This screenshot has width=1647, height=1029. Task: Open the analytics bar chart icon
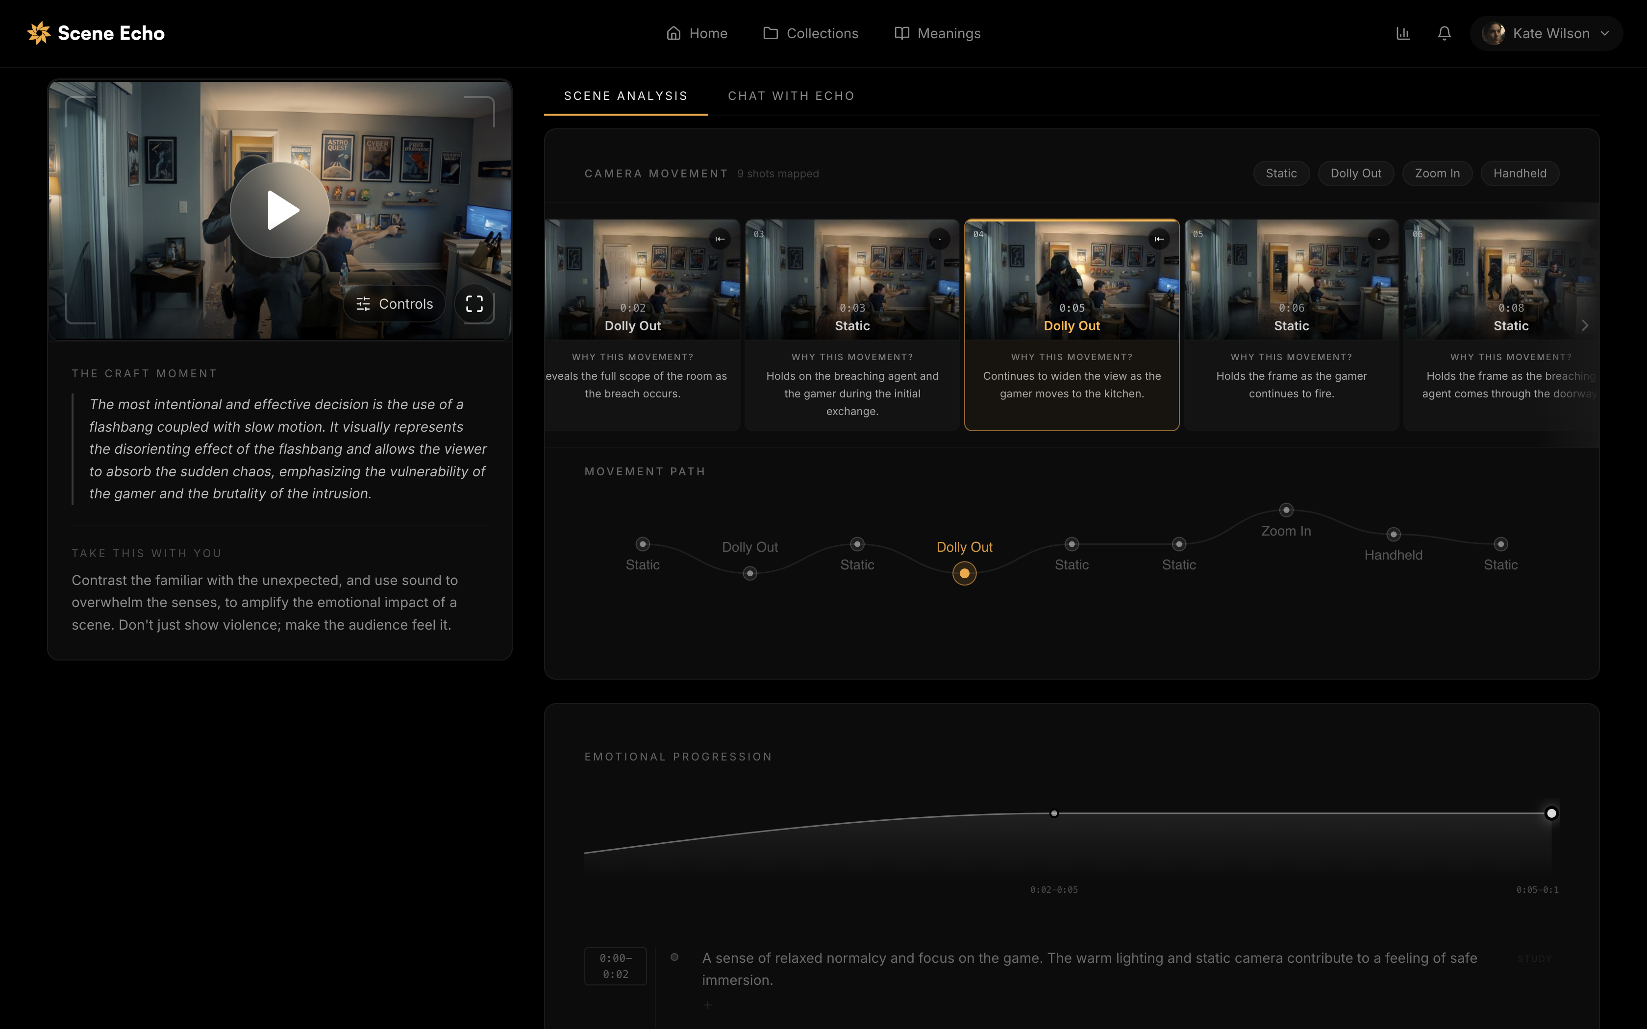[x=1403, y=33]
